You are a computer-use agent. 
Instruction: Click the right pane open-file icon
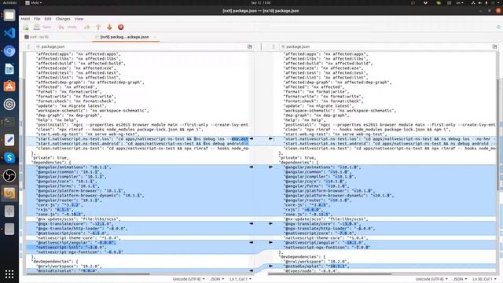coord(494,46)
